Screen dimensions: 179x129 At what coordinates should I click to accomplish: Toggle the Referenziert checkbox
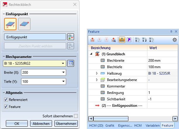point(6,99)
